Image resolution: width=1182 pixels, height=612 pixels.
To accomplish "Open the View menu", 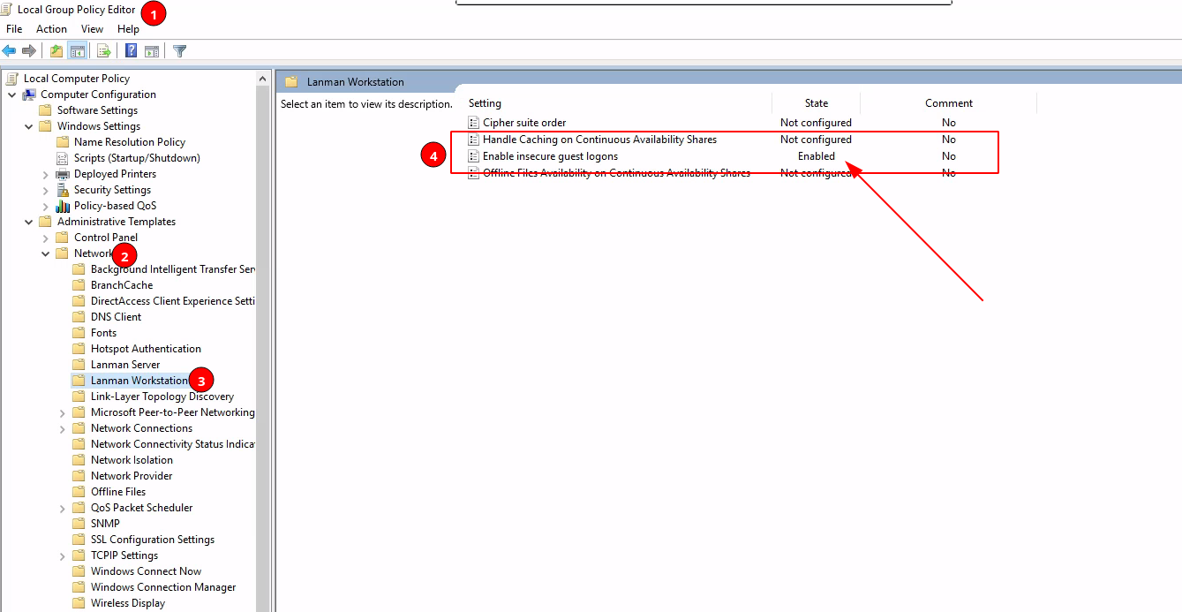I will click(92, 29).
